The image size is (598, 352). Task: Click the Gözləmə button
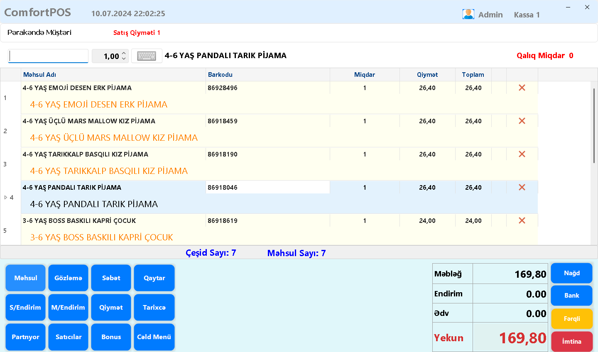click(68, 278)
